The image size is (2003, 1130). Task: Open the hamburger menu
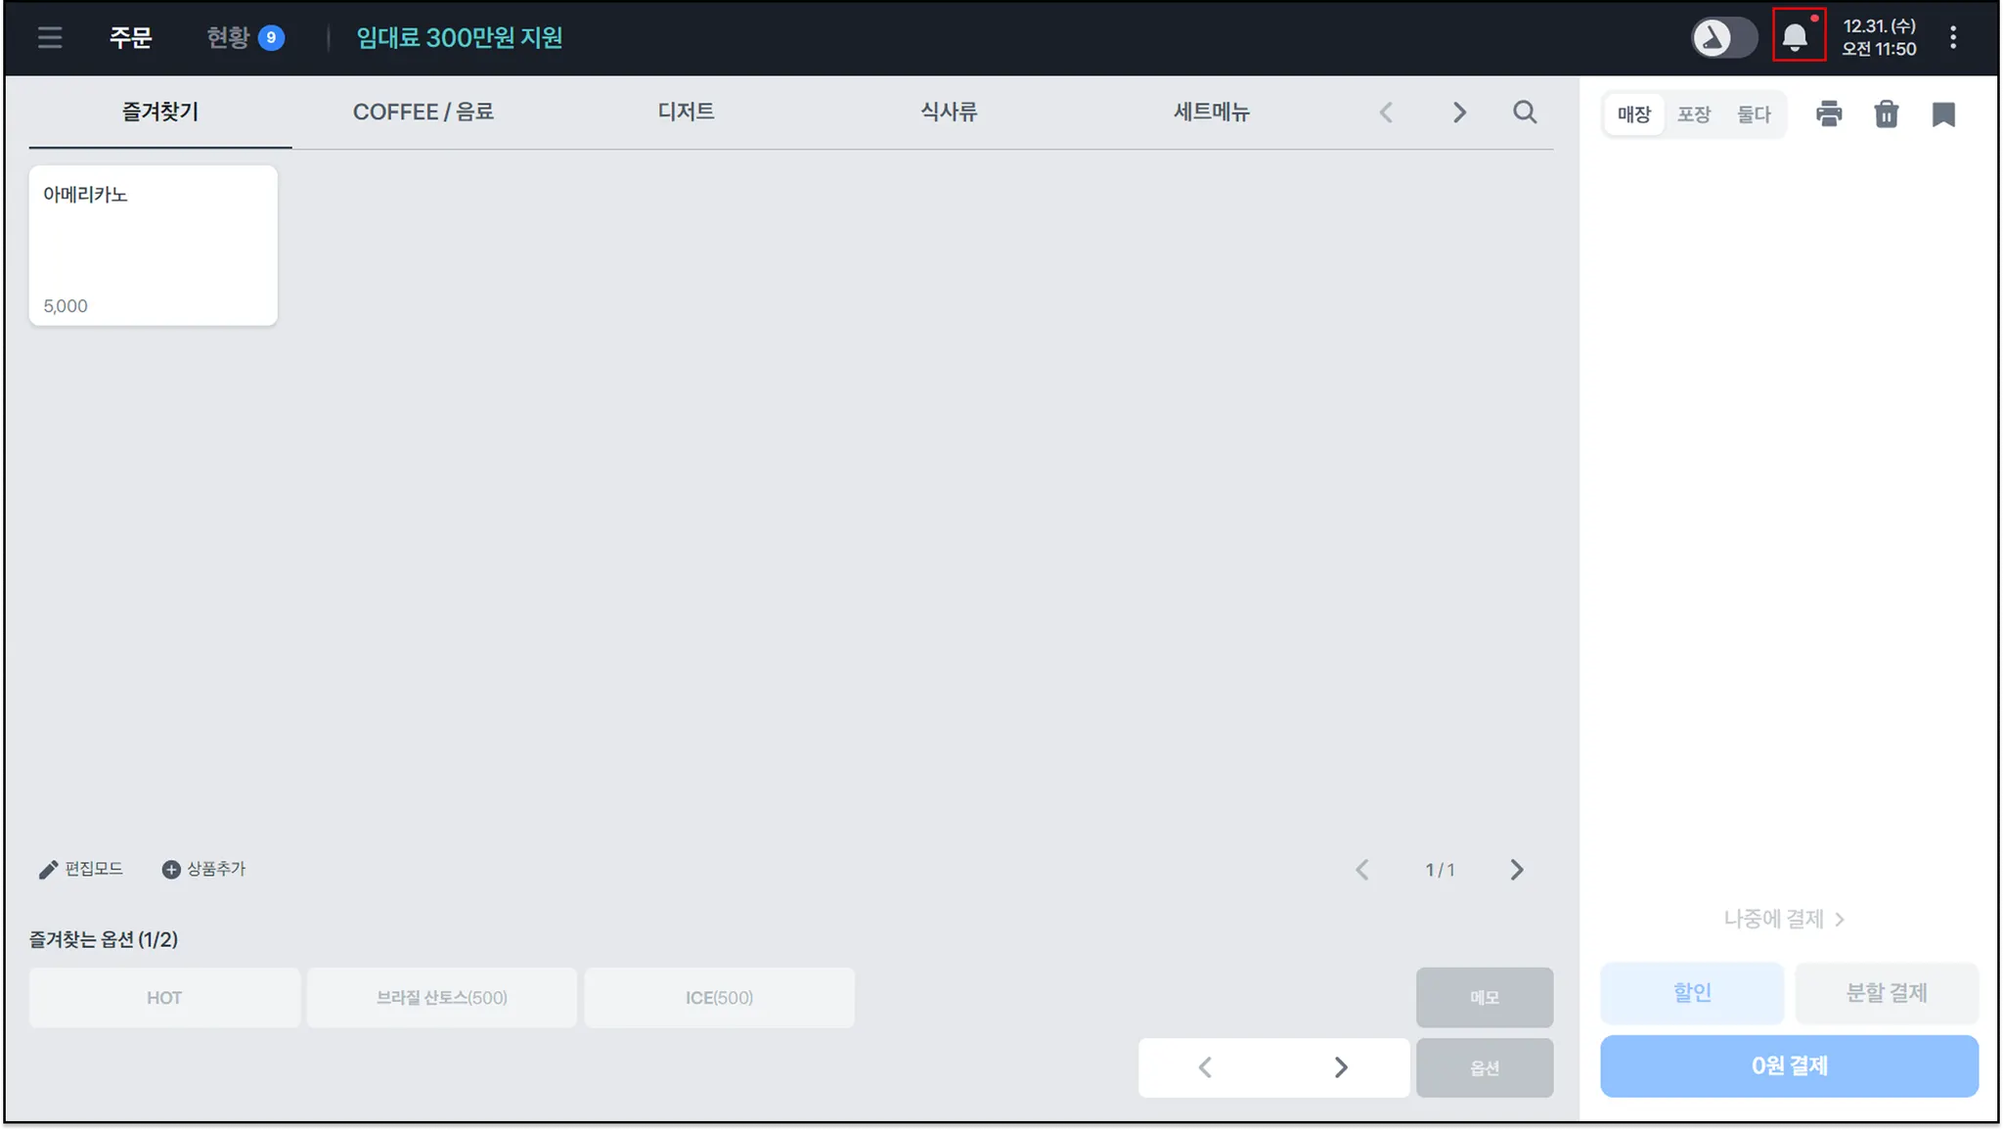tap(50, 38)
